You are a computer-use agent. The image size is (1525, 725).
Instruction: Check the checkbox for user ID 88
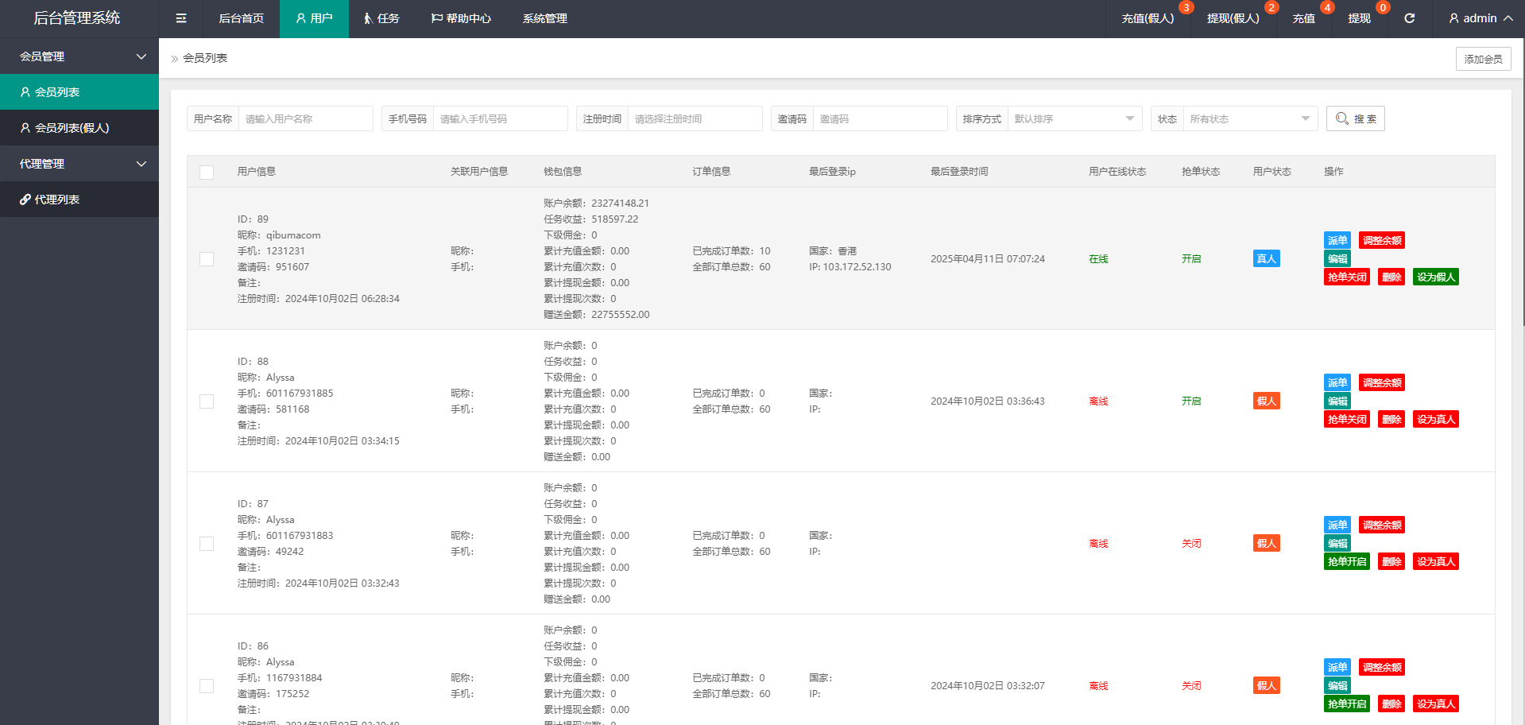coord(207,401)
